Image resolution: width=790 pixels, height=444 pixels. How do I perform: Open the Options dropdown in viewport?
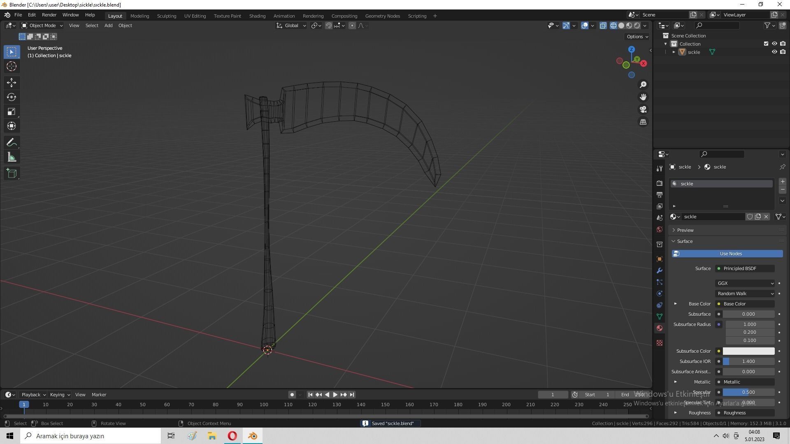coord(637,37)
